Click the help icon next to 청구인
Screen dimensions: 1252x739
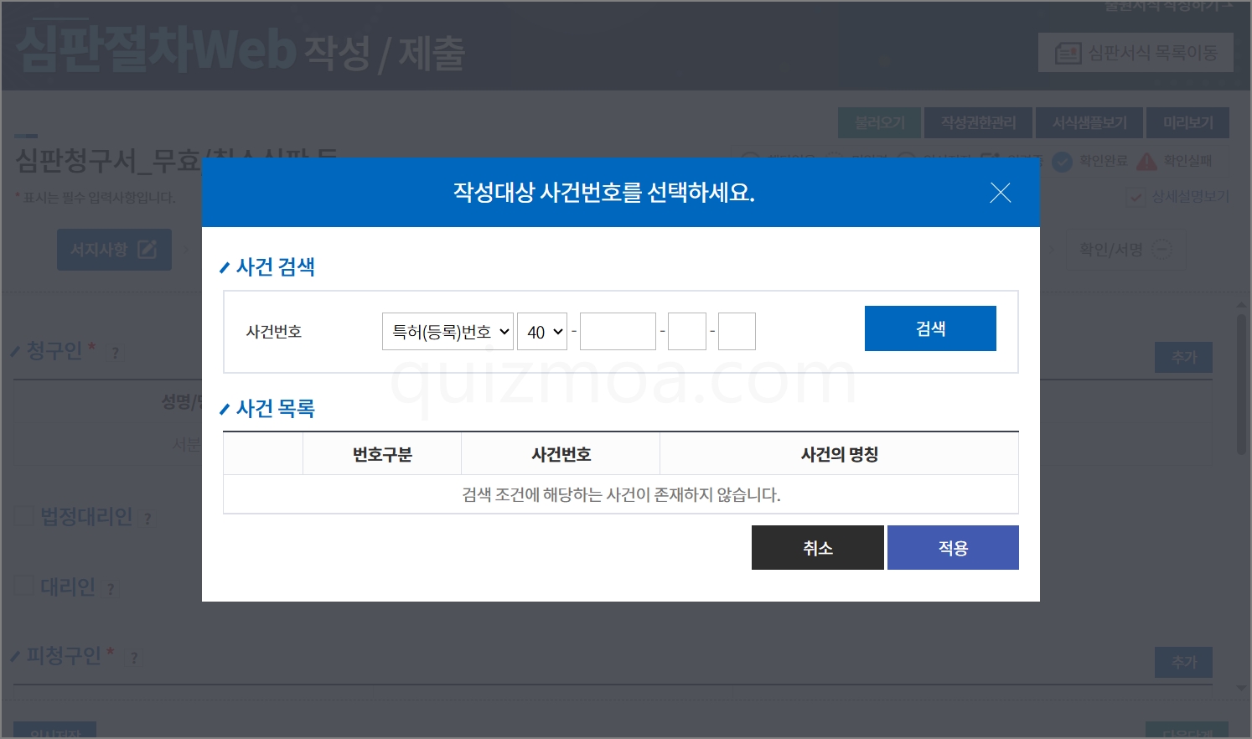pyautogui.click(x=115, y=353)
